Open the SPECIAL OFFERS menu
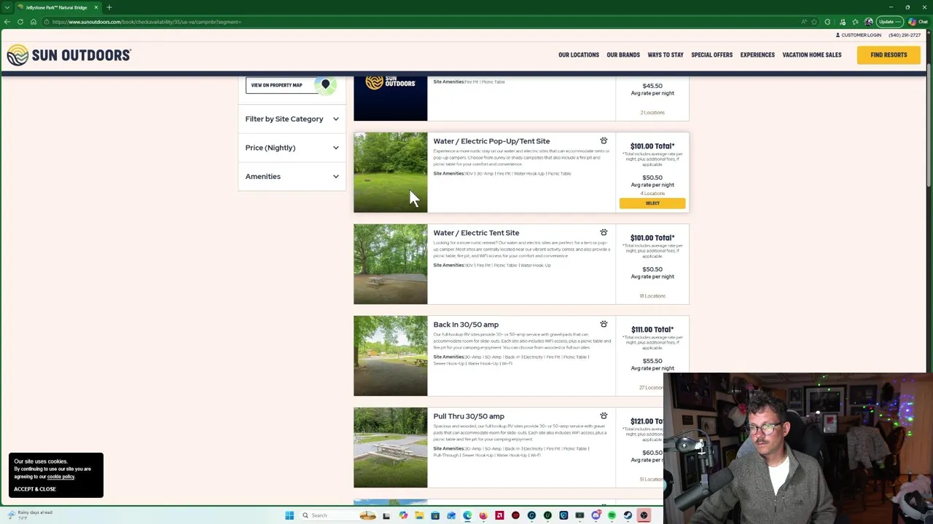The image size is (933, 524). (x=712, y=55)
